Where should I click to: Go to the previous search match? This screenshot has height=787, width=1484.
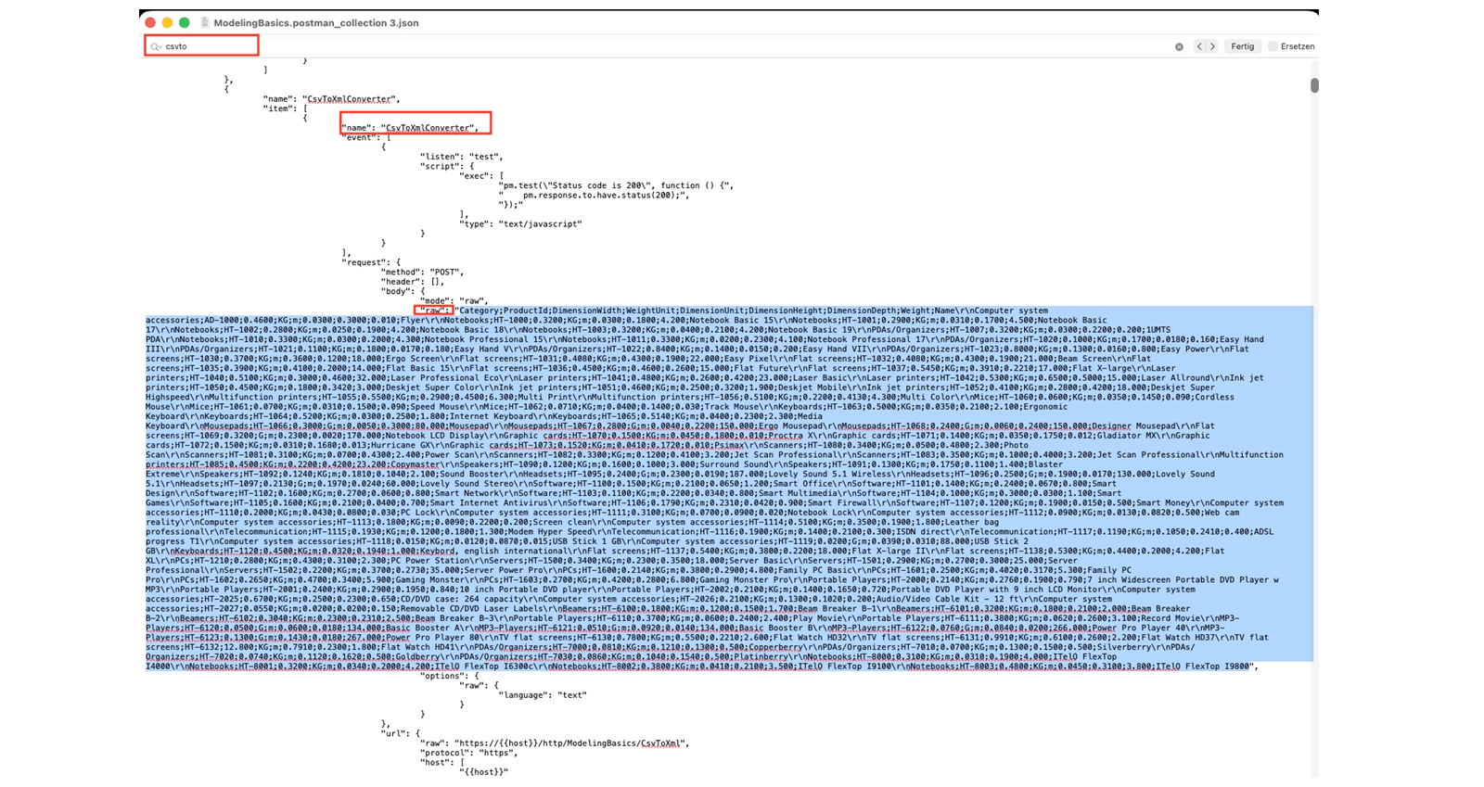pos(1199,46)
